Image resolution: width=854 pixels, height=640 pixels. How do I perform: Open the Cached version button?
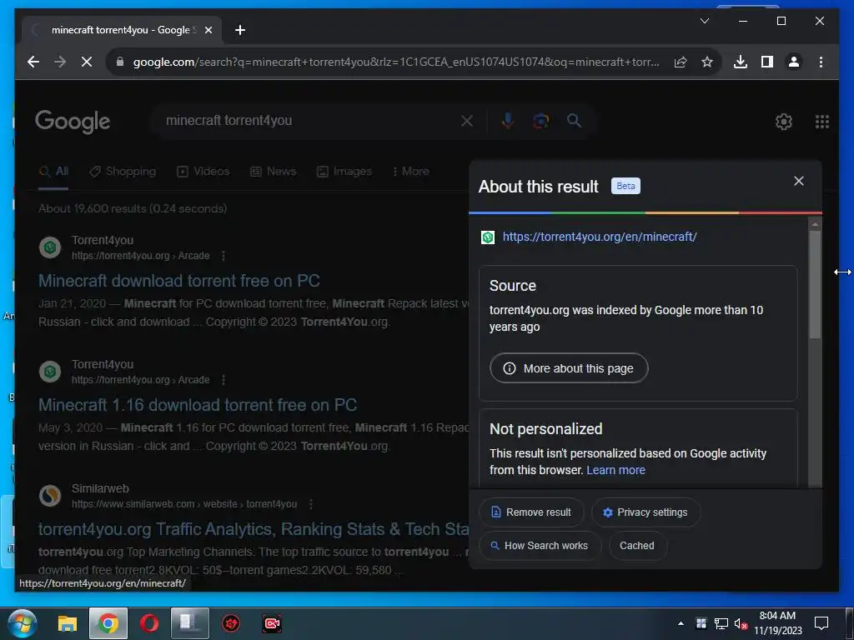coord(636,545)
